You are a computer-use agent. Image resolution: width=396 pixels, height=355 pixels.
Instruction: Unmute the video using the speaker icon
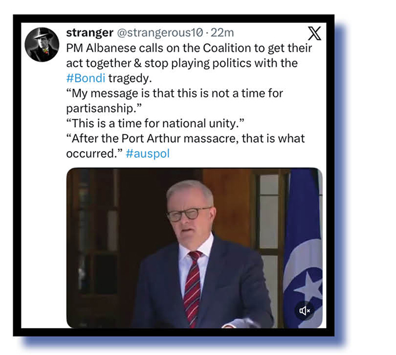305,311
